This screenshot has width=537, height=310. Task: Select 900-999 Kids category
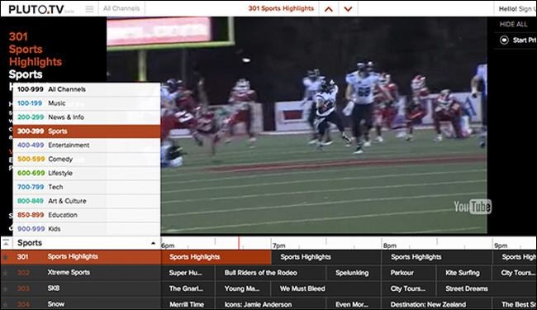click(x=87, y=229)
